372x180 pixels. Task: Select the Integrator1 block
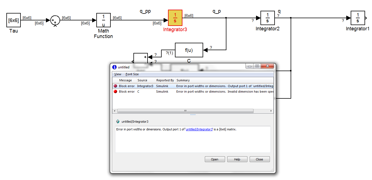click(358, 18)
